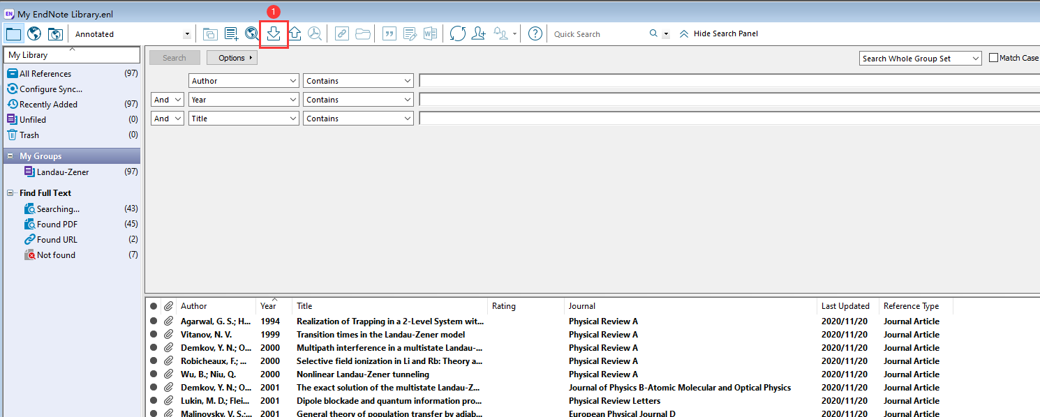
Task: Open the Quick Search options arrow
Action: click(666, 33)
